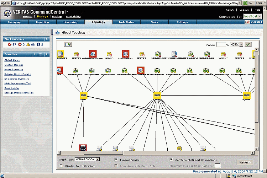
Task: Switch to the Tools tab
Action: pos(155,22)
